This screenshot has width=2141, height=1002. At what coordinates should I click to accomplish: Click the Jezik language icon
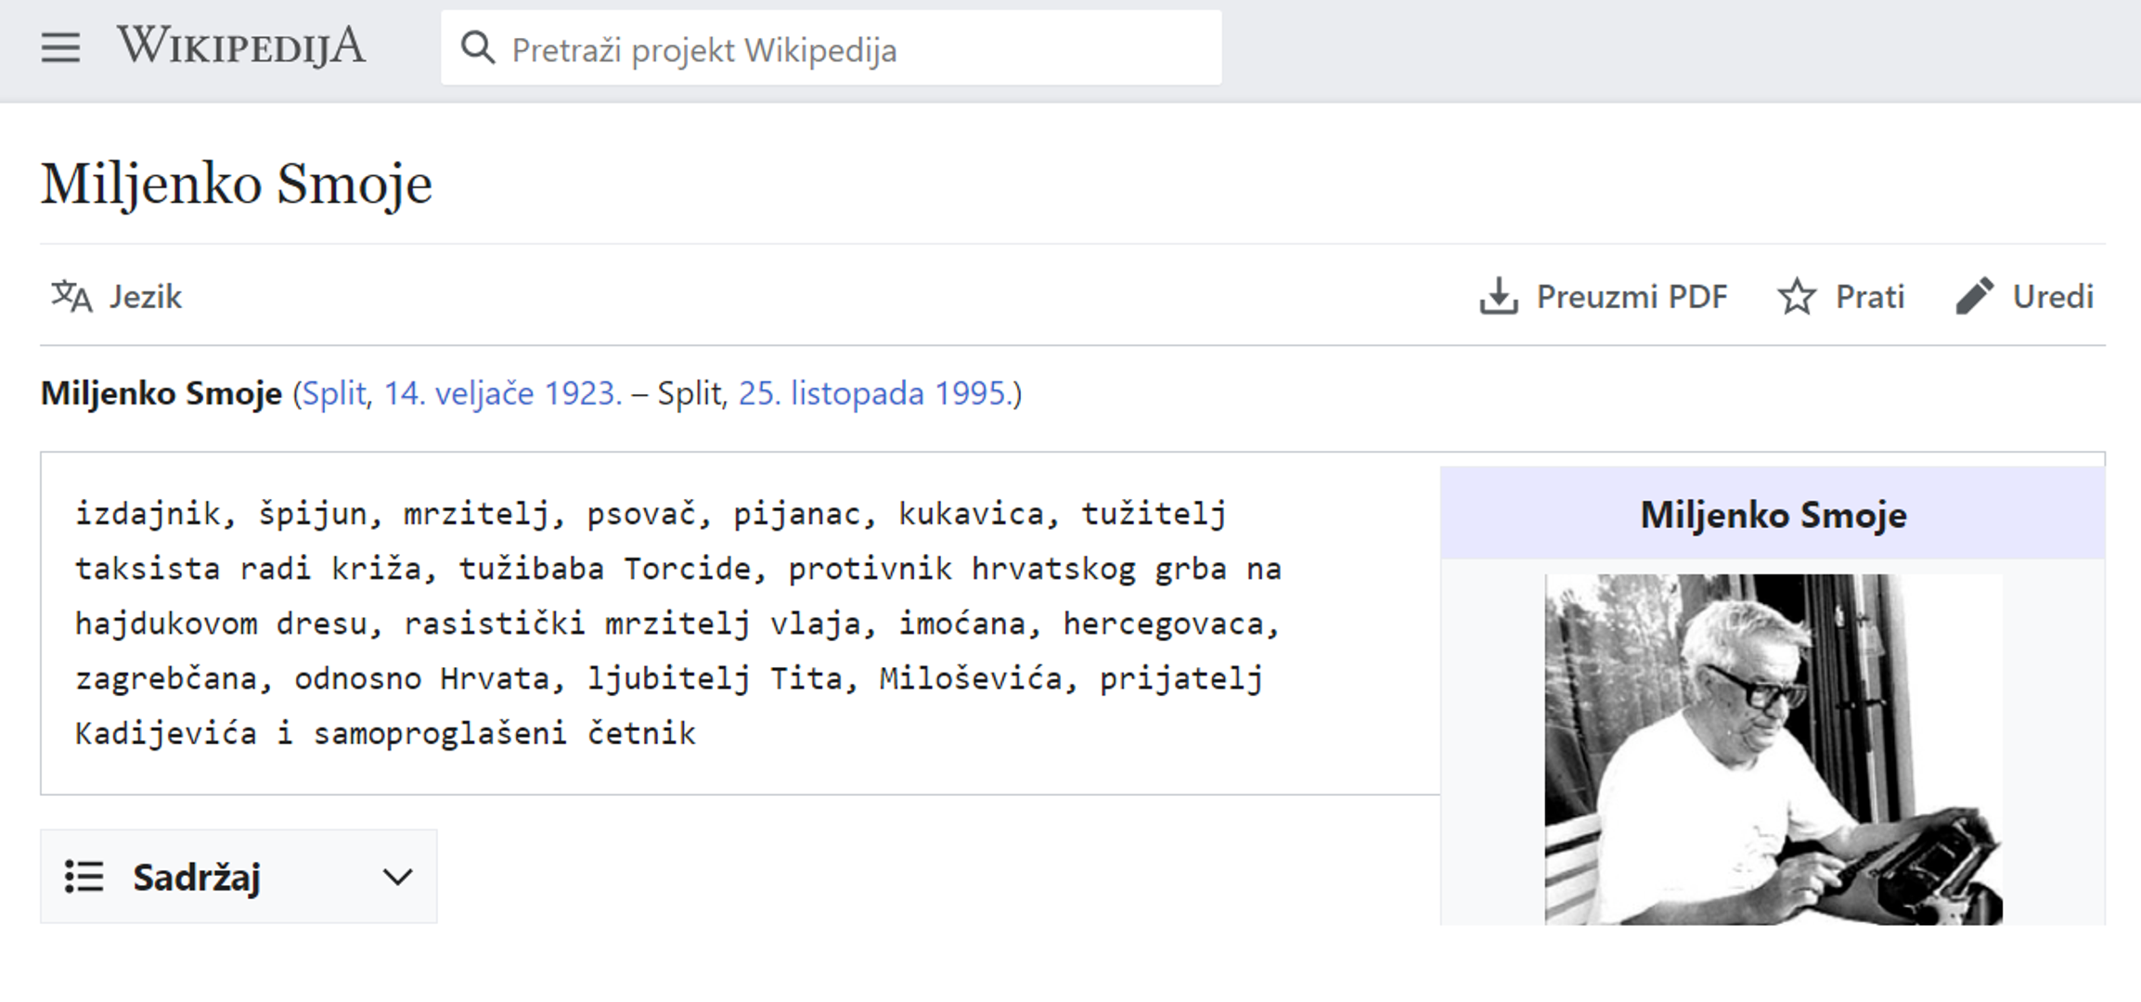[x=71, y=297]
